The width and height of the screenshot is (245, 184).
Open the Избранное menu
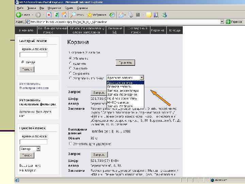[x=54, y=8]
